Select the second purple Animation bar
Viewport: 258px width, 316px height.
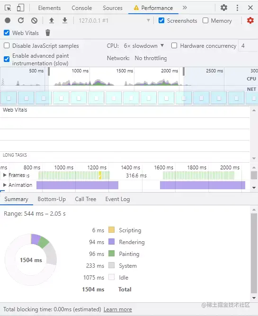tap(203, 185)
